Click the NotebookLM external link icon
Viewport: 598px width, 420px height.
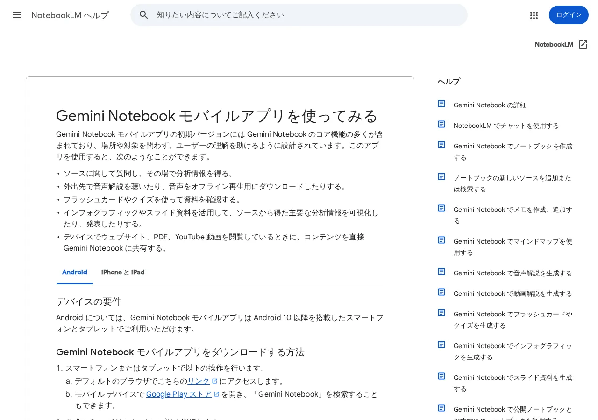click(583, 44)
